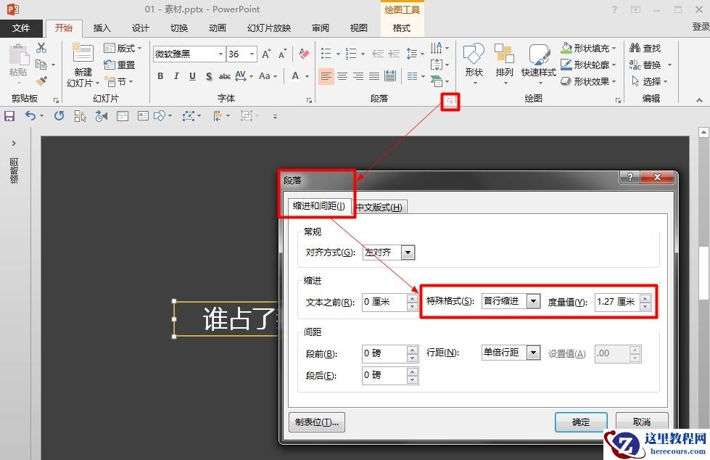This screenshot has width=710, height=460.
Task: Open paragraph dialog launcher in 段落 group
Action: 450,102
